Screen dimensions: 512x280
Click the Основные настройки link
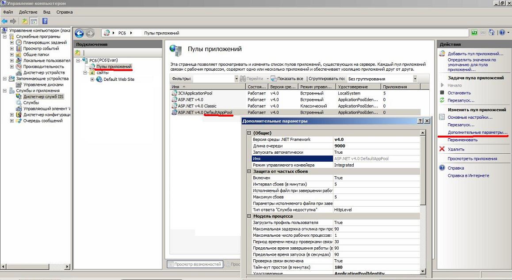coord(470,117)
